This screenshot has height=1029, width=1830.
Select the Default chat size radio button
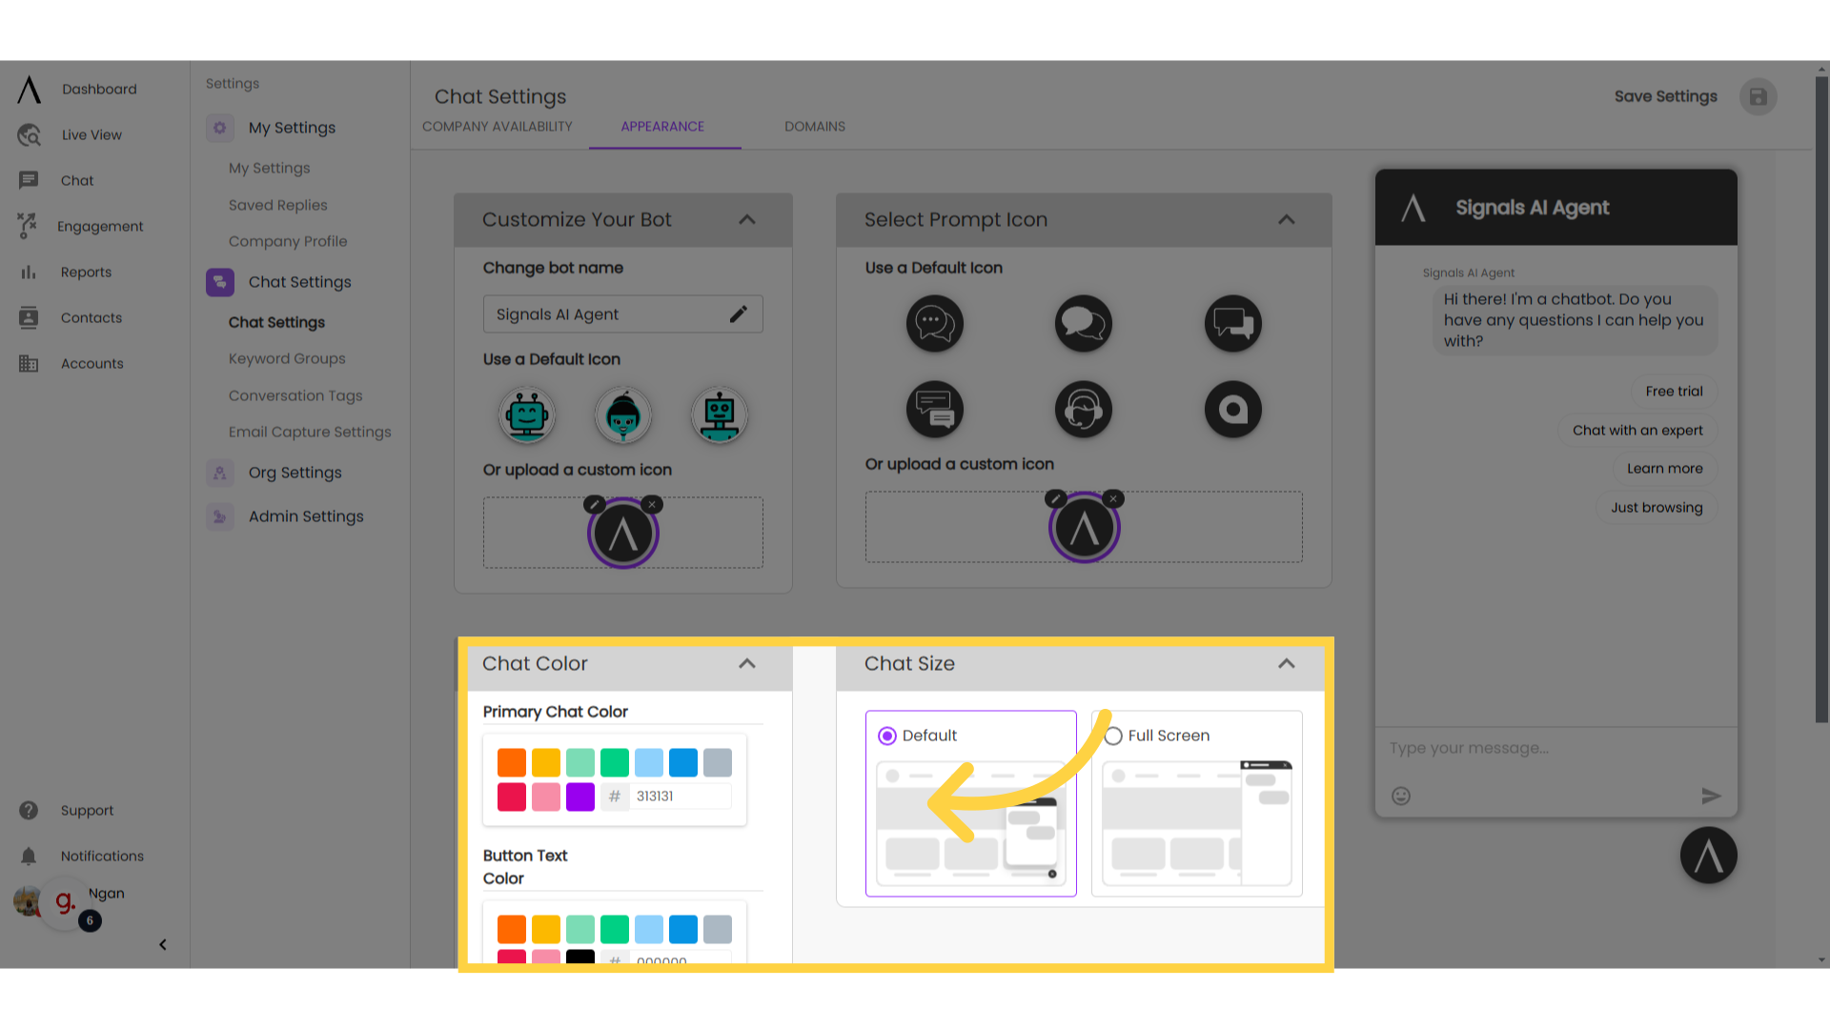(x=887, y=735)
